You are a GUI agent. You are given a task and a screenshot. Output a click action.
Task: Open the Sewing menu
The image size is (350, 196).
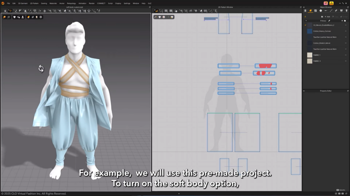click(x=44, y=3)
